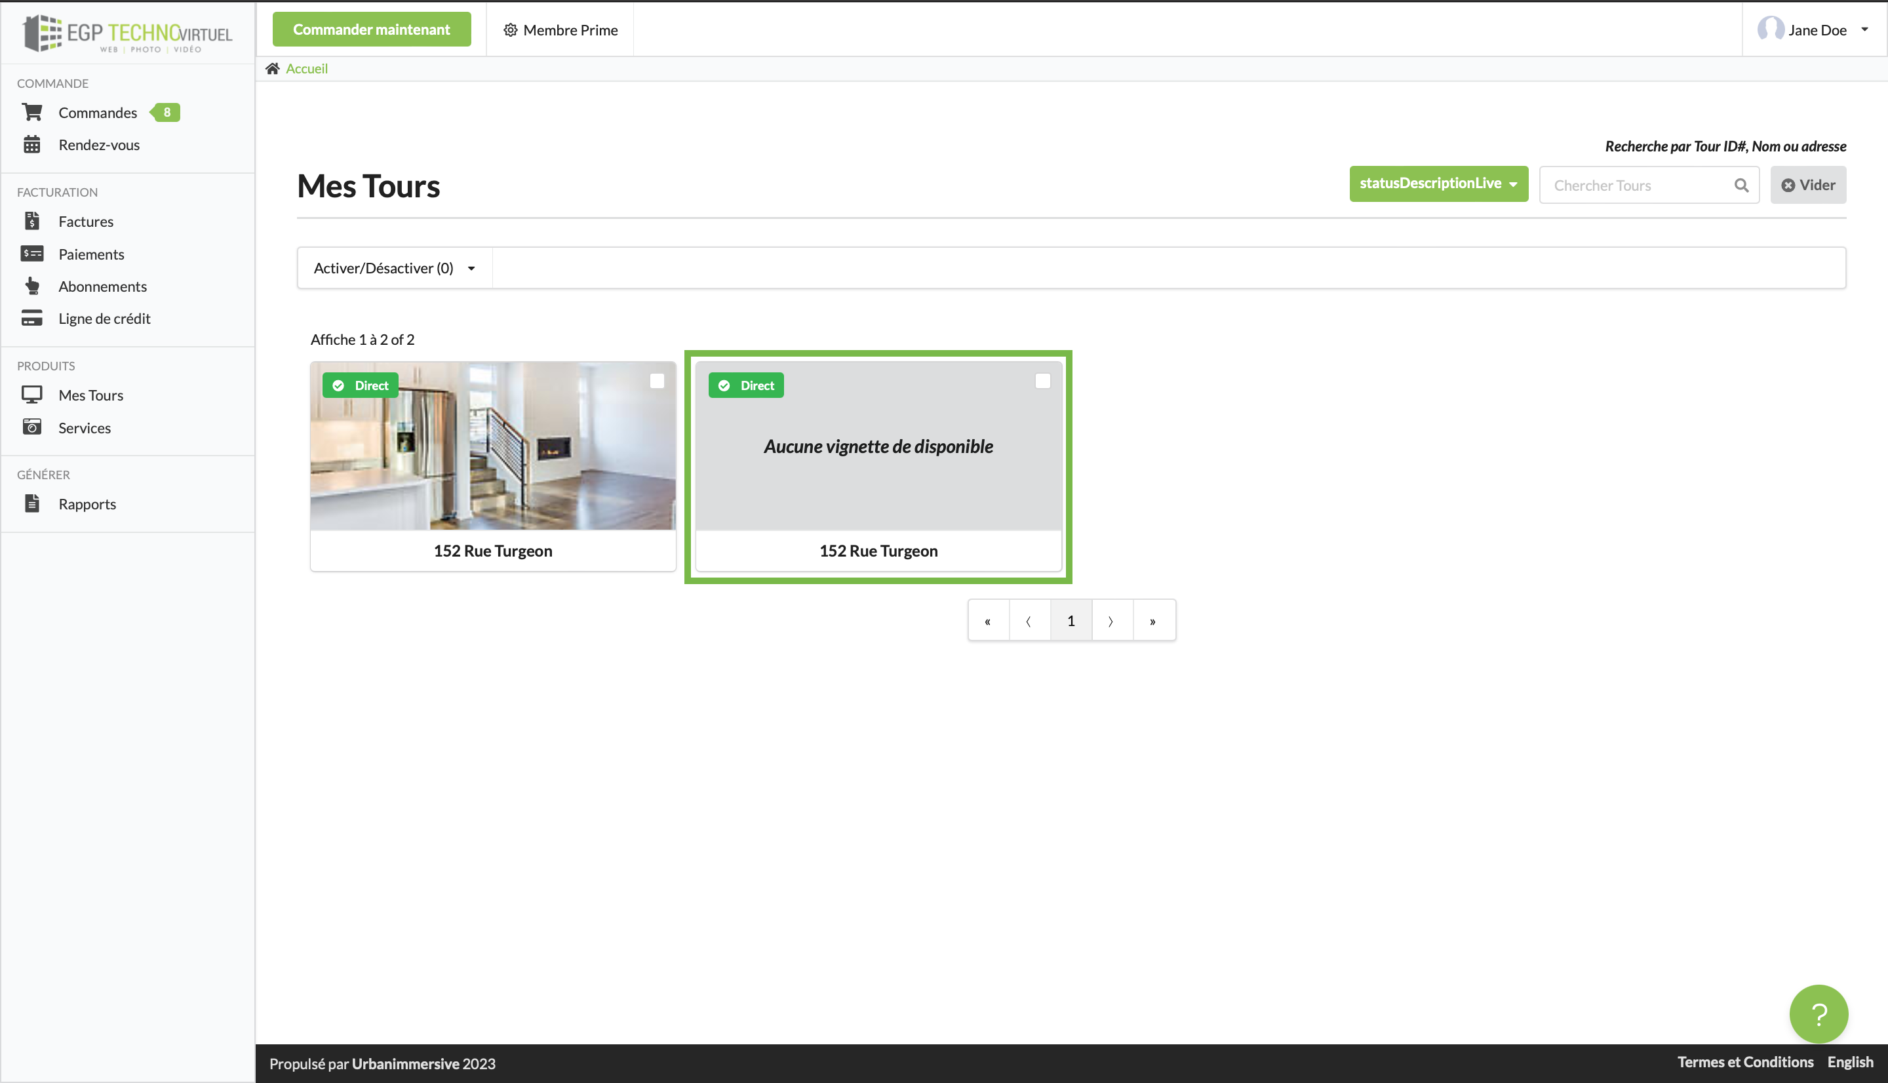
Task: Open the Services camera icon
Action: (x=32, y=427)
